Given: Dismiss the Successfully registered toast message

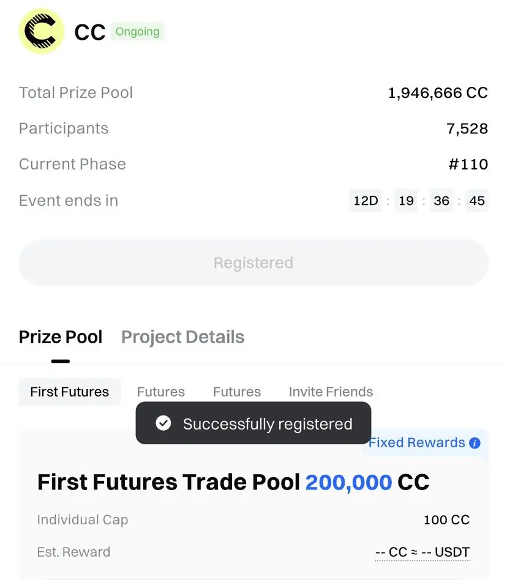Looking at the screenshot, I should tap(254, 423).
